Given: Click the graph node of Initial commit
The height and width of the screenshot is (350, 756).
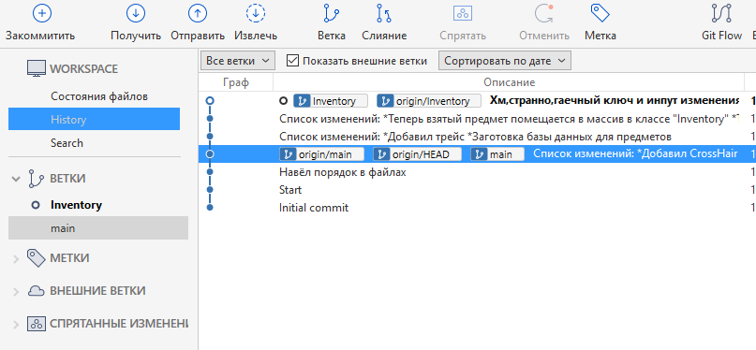Looking at the screenshot, I should 210,208.
